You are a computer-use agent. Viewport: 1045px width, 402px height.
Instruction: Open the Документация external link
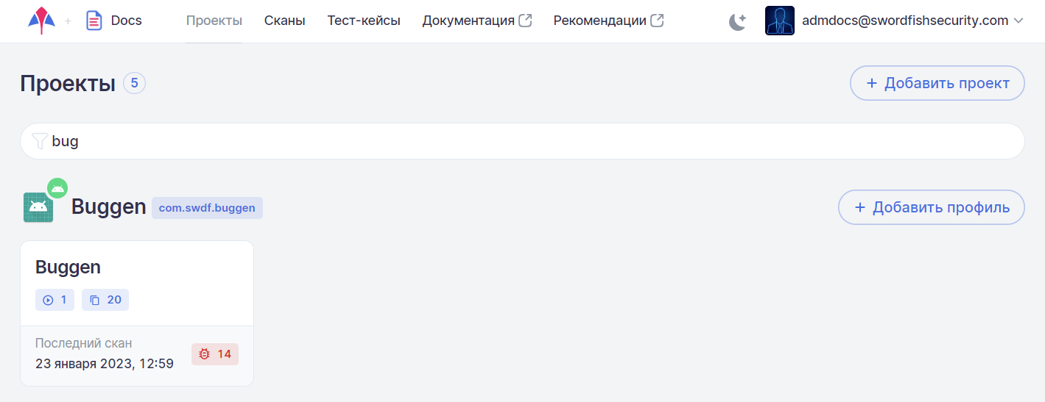(476, 21)
